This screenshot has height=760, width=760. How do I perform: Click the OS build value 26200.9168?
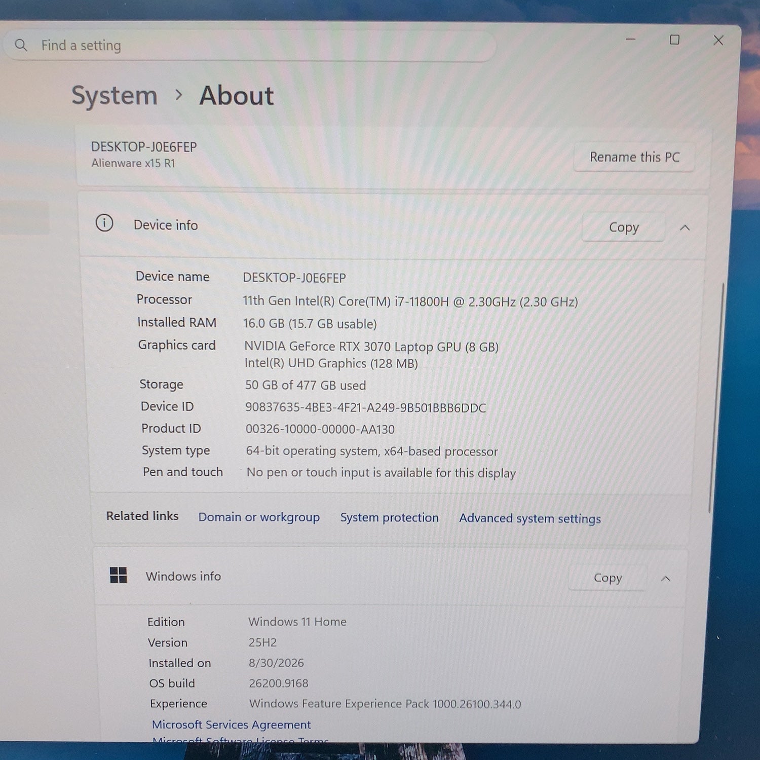pos(278,683)
